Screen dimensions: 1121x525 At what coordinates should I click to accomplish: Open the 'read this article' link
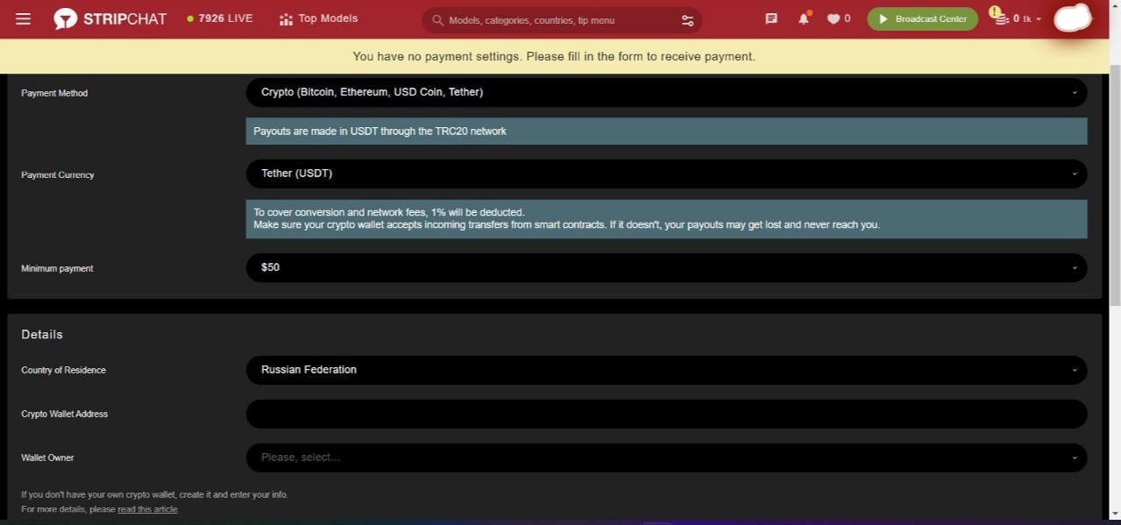click(147, 509)
